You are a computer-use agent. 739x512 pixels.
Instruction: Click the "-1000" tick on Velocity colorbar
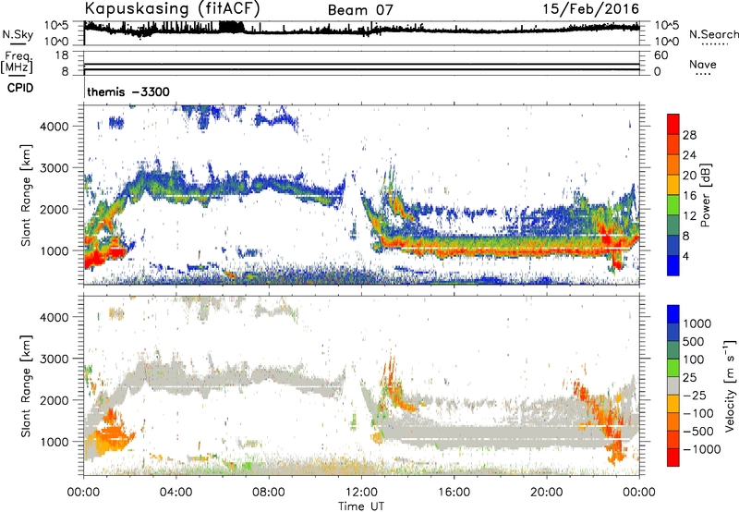pyautogui.click(x=702, y=449)
